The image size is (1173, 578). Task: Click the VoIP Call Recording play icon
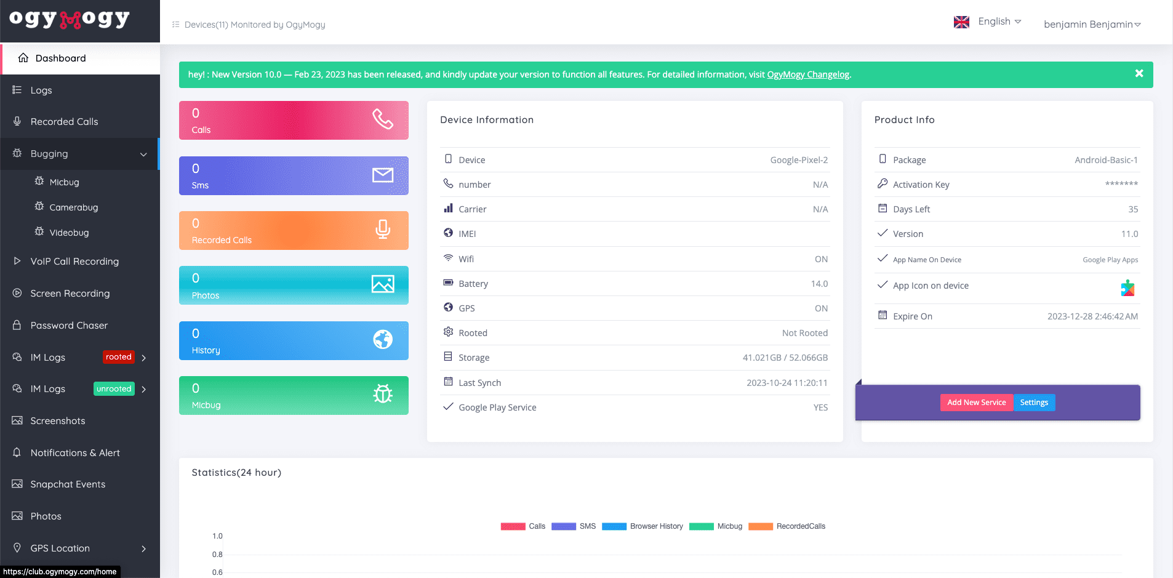(17, 261)
